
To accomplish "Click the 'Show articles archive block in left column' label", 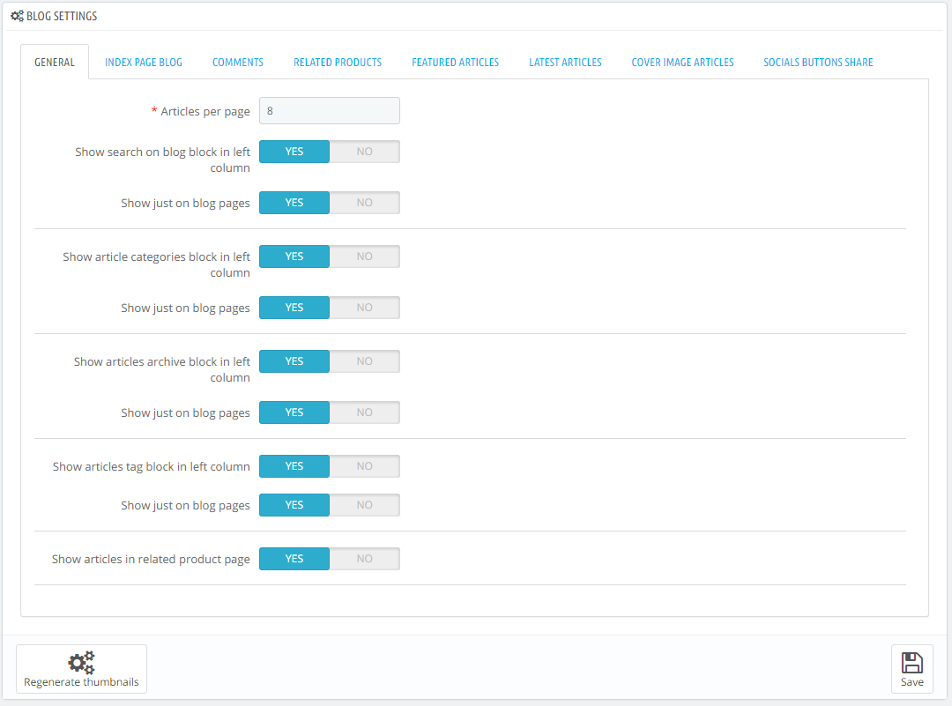I will [162, 369].
